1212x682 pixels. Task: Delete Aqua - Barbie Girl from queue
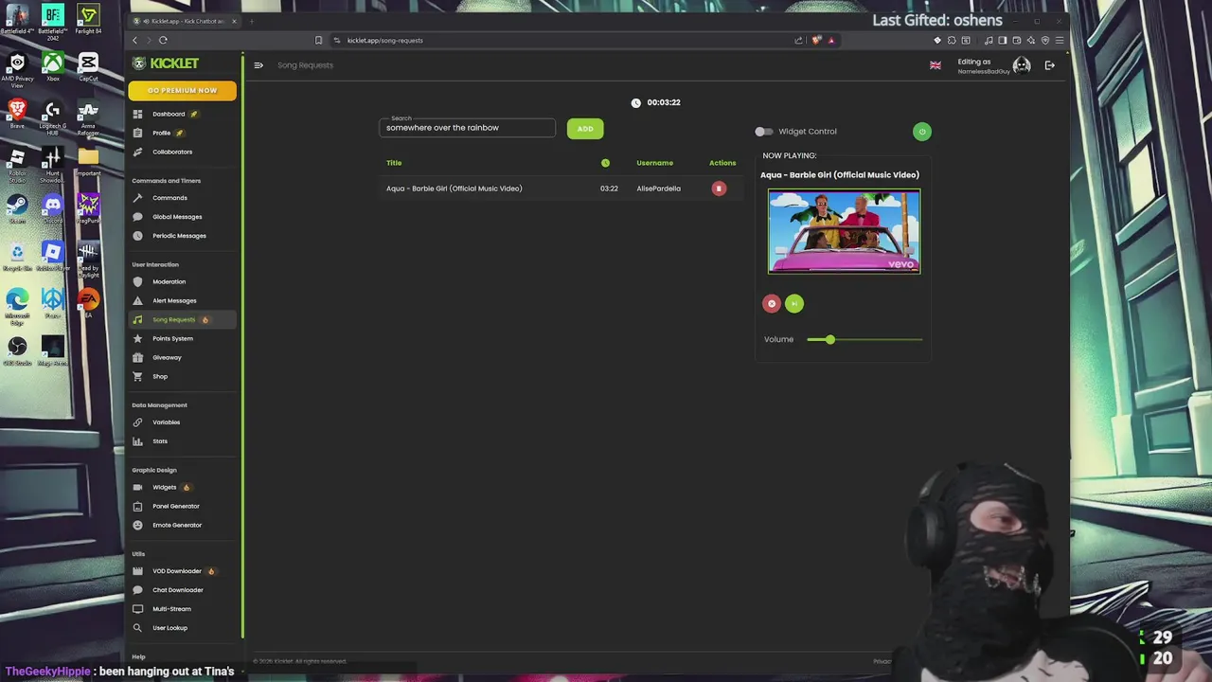pos(719,188)
